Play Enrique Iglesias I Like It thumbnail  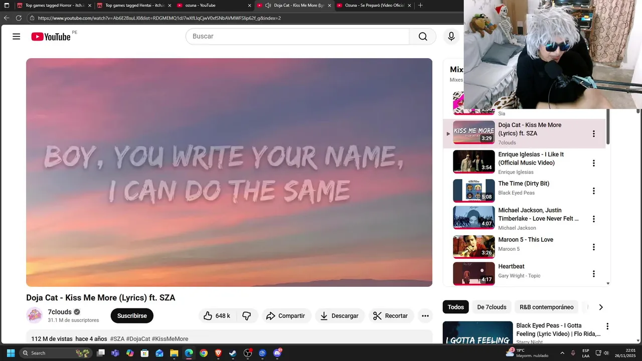(474, 162)
